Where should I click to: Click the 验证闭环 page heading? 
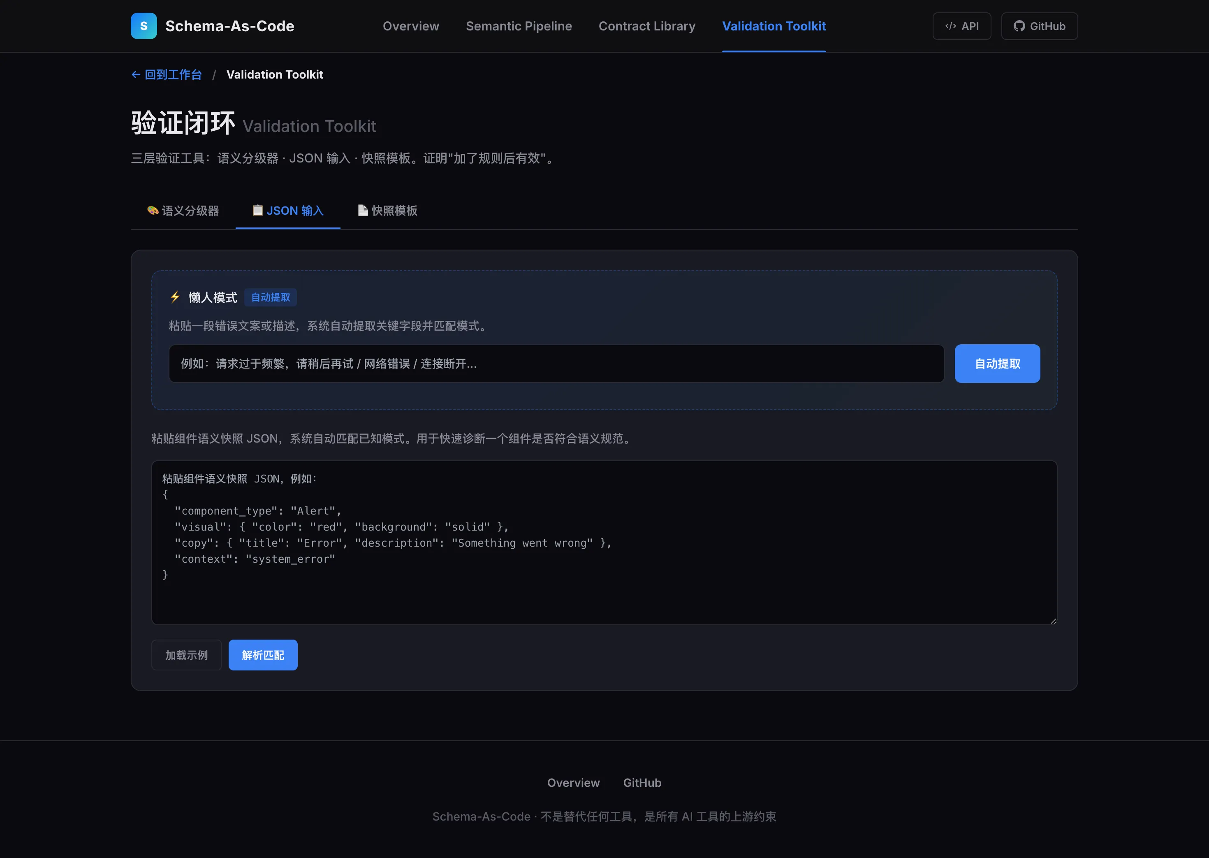point(183,123)
